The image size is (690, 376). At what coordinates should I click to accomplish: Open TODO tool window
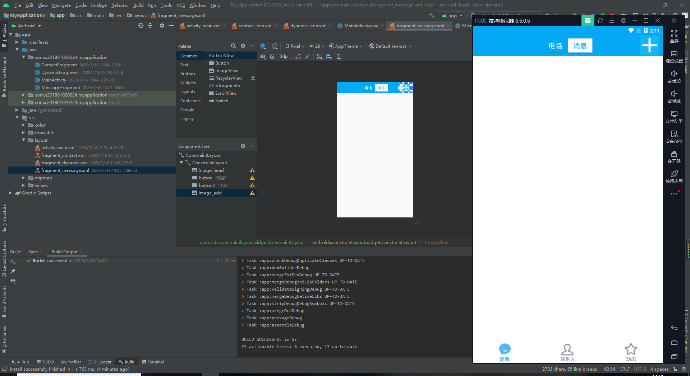[x=45, y=362]
